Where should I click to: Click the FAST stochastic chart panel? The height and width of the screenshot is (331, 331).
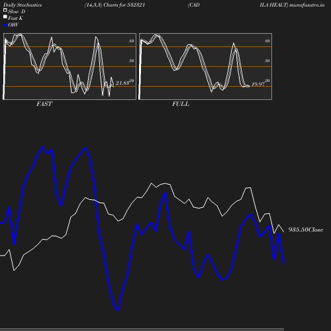(x=70, y=66)
